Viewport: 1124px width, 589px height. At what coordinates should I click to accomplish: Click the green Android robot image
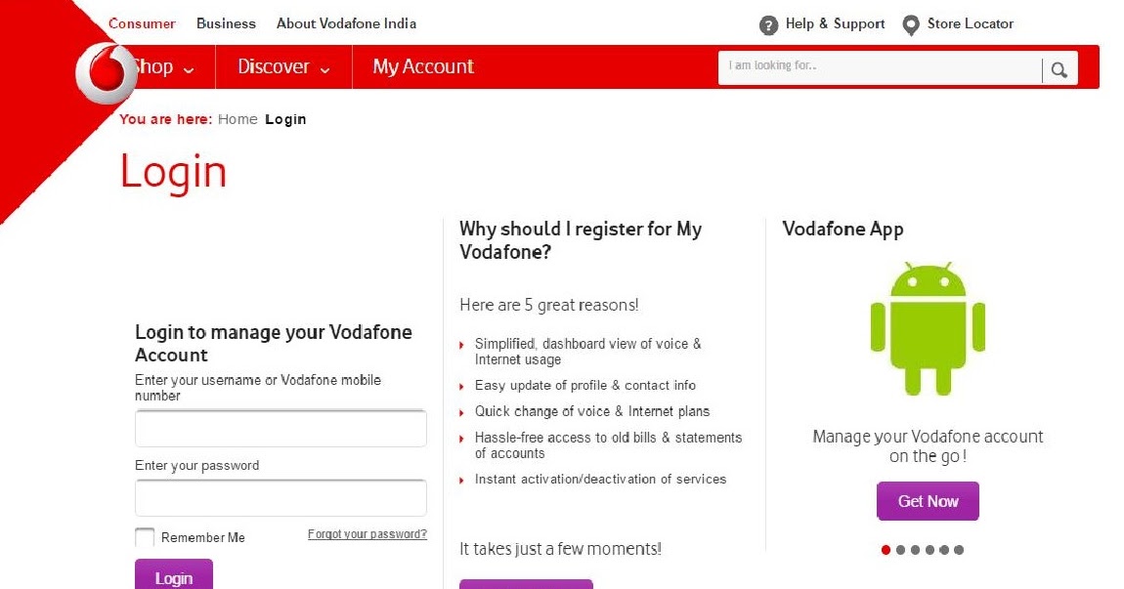click(928, 328)
